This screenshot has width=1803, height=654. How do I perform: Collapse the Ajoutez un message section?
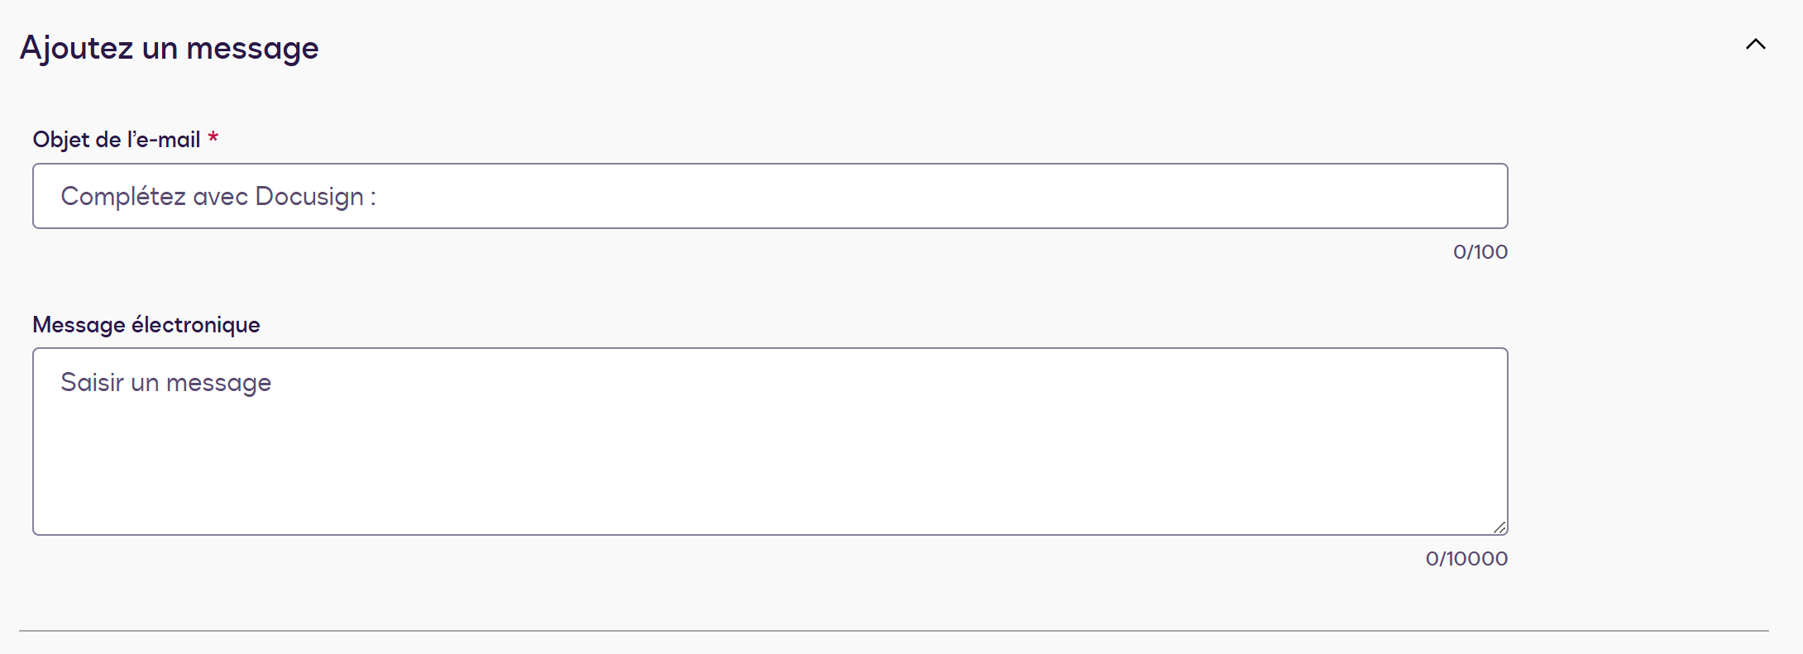1755,45
